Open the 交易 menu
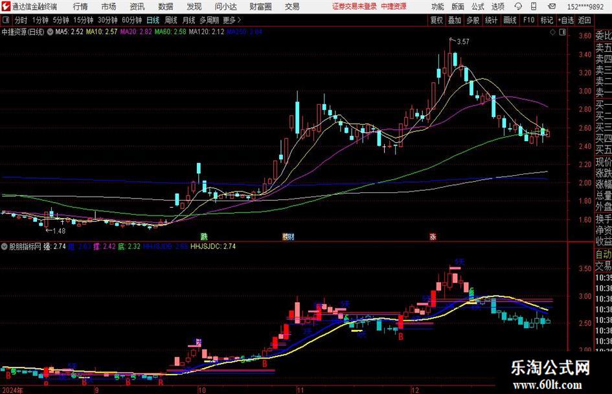612x394 pixels. [292, 6]
